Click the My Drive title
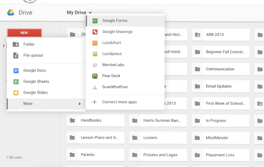 pos(76,13)
